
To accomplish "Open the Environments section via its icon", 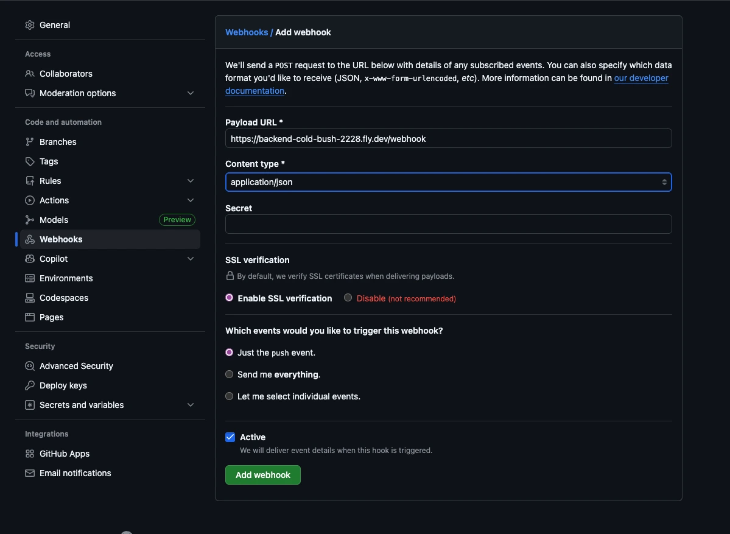I will point(29,278).
